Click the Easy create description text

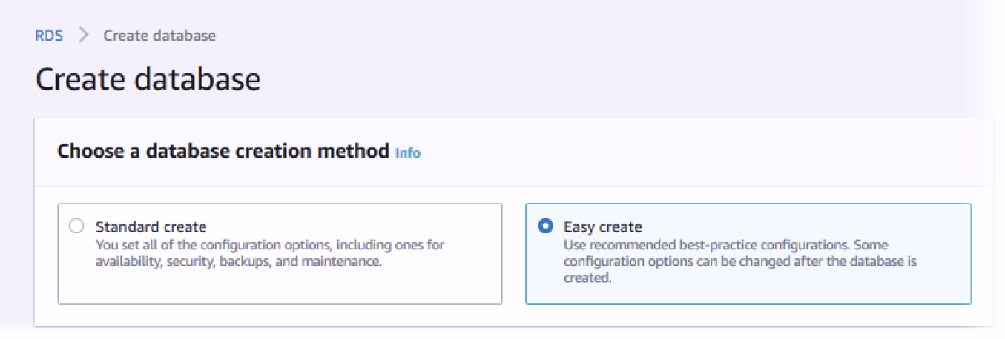(x=725, y=261)
